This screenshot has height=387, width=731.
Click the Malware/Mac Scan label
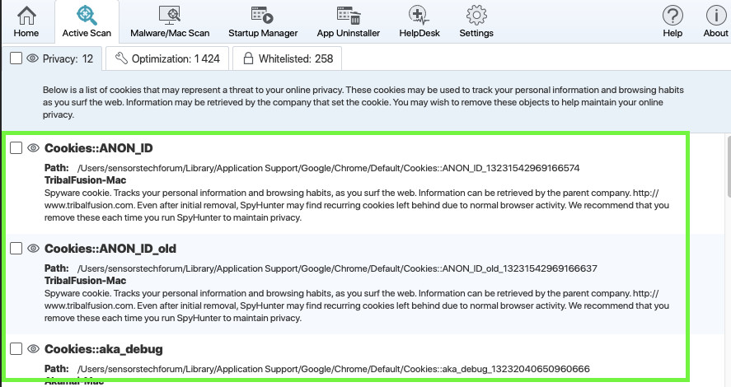[x=170, y=33]
